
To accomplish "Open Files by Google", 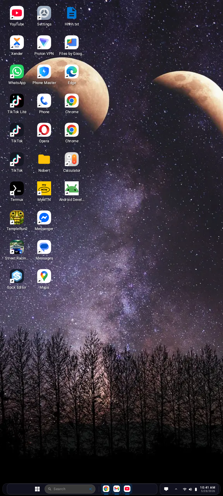I will [x=72, y=42].
